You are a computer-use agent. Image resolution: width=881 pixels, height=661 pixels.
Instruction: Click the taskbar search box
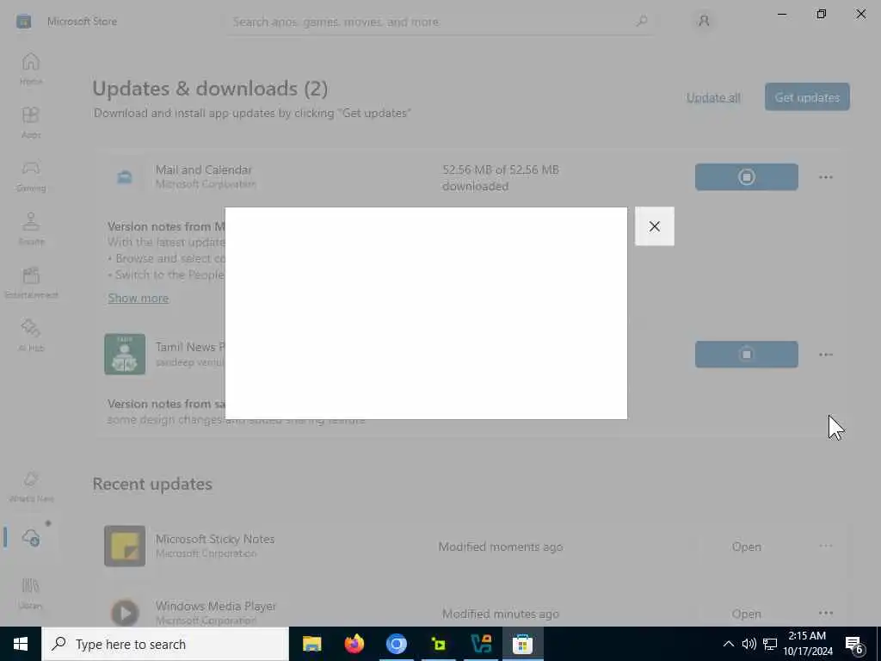pyautogui.click(x=165, y=644)
